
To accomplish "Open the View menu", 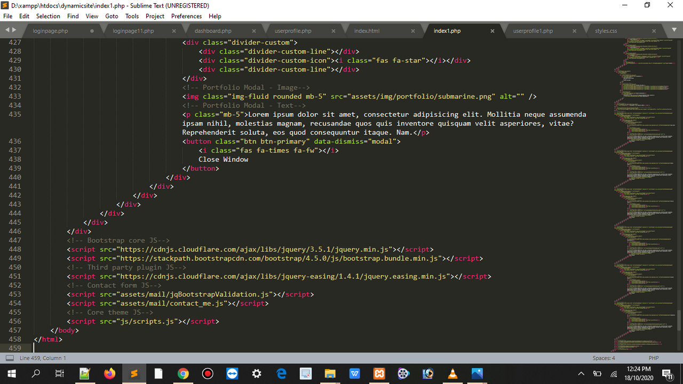I will pos(92,16).
